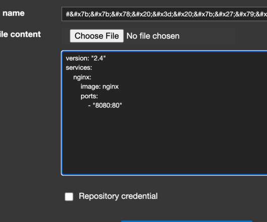This screenshot has height=222, width=267.
Task: Click the "2.4" version value in textarea
Action: coord(98,58)
